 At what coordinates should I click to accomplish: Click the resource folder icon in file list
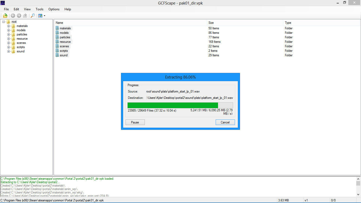pyautogui.click(x=57, y=42)
